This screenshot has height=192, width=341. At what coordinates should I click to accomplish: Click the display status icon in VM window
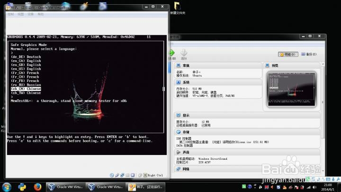(x=133, y=175)
